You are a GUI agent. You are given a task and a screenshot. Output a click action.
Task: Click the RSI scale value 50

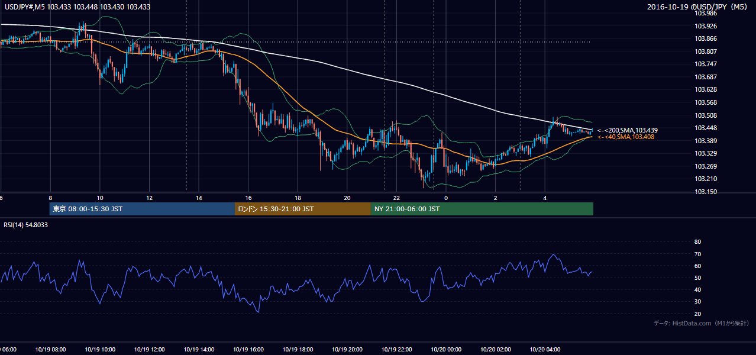pos(697,277)
